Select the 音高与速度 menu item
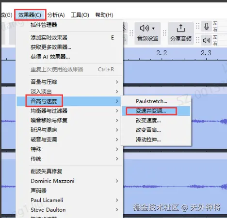Viewport: 227px width, 218px height. (69, 101)
